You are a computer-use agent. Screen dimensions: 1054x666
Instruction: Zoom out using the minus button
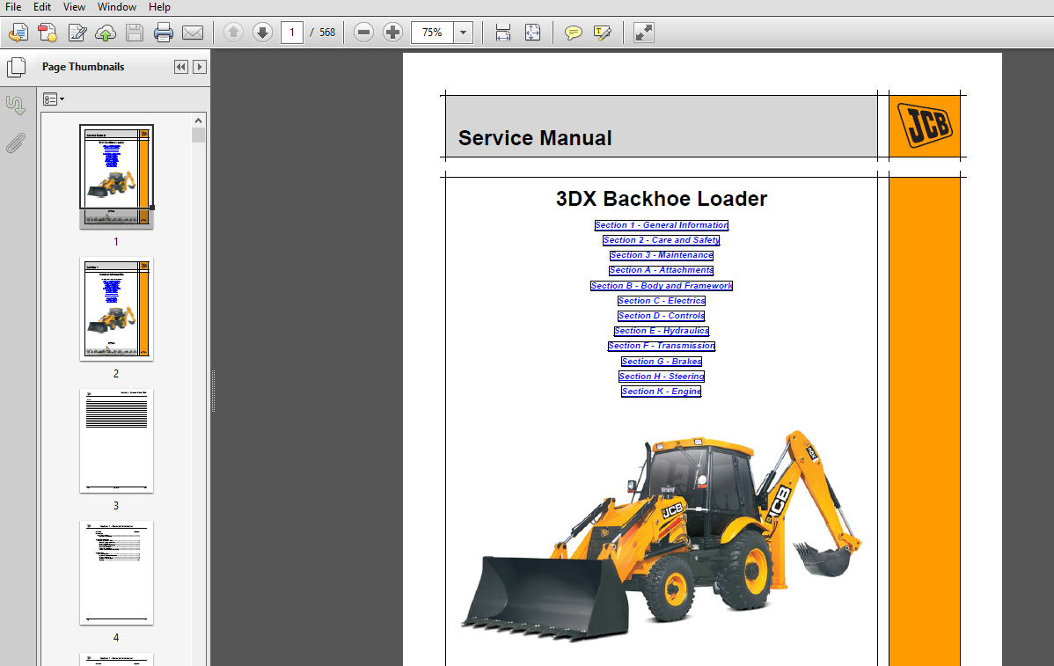[x=363, y=32]
